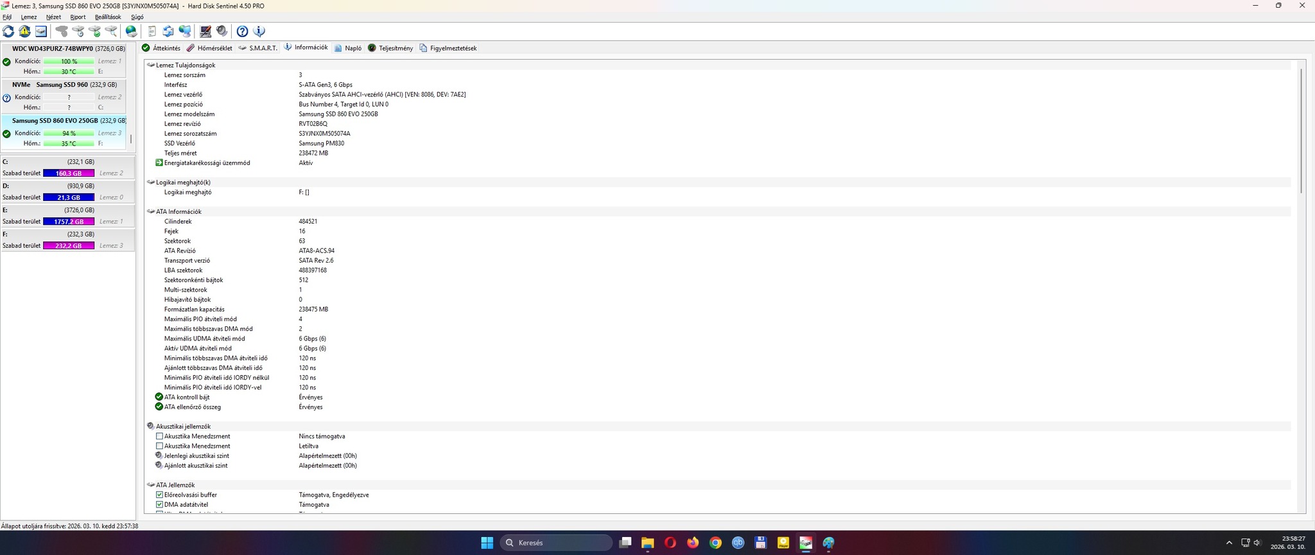Open the Windows Start menu
Image resolution: width=1315 pixels, height=555 pixels.
(487, 543)
